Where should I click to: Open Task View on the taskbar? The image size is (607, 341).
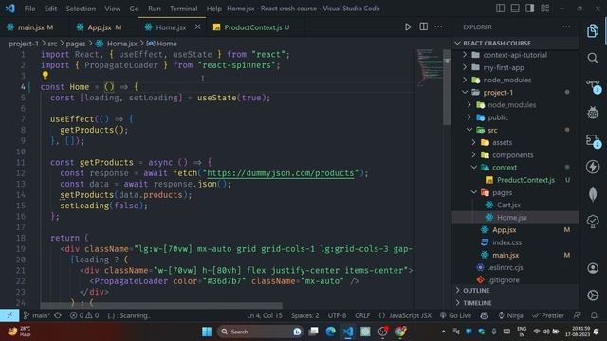314,332
